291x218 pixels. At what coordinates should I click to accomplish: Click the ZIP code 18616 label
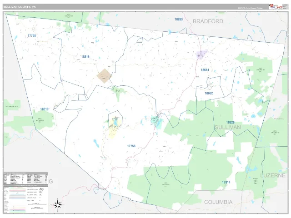pyautogui.click(x=85, y=57)
